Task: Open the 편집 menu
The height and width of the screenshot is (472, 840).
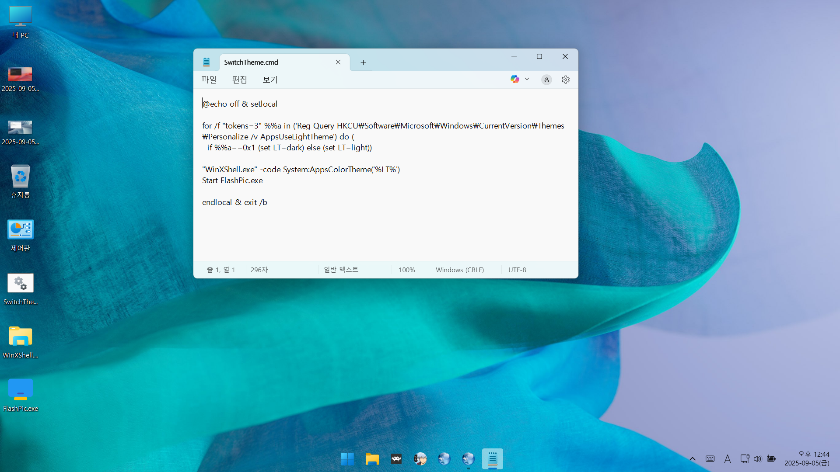Action: (x=239, y=80)
